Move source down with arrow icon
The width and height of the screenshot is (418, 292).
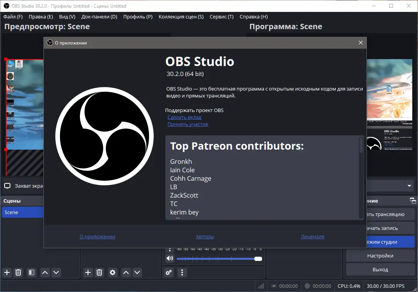pyautogui.click(x=137, y=272)
